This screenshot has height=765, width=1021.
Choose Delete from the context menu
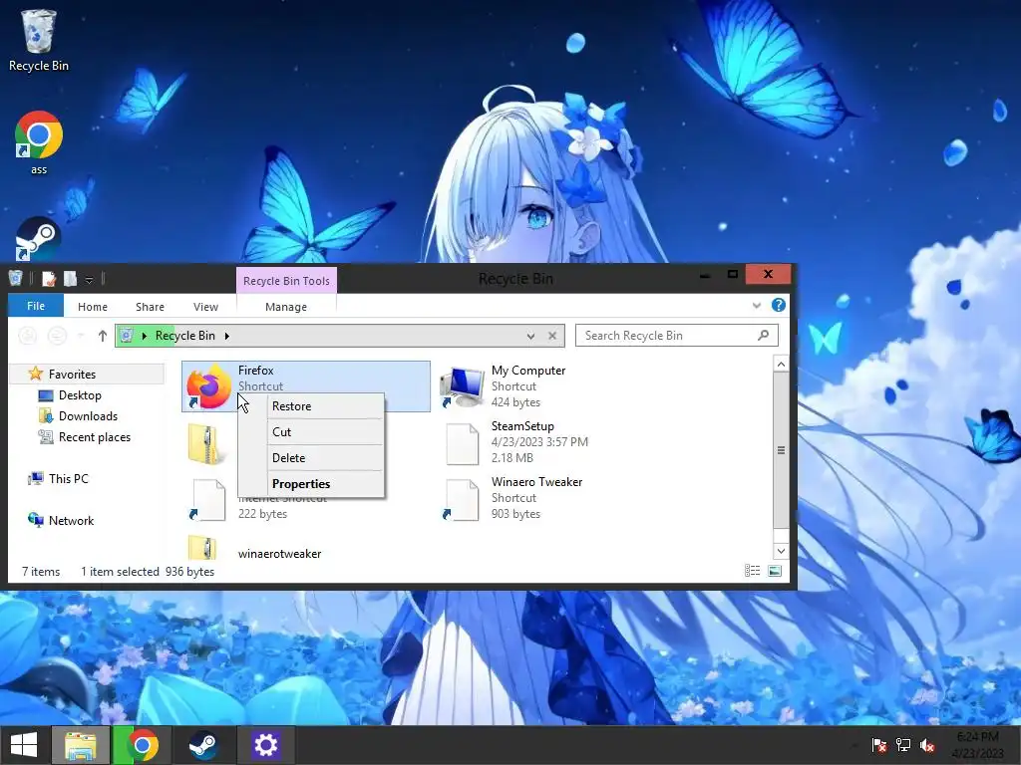click(311, 458)
